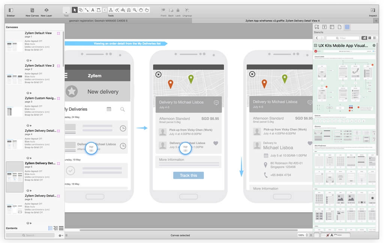Select the Shape tool
384x243 pixels.
[x=81, y=10]
